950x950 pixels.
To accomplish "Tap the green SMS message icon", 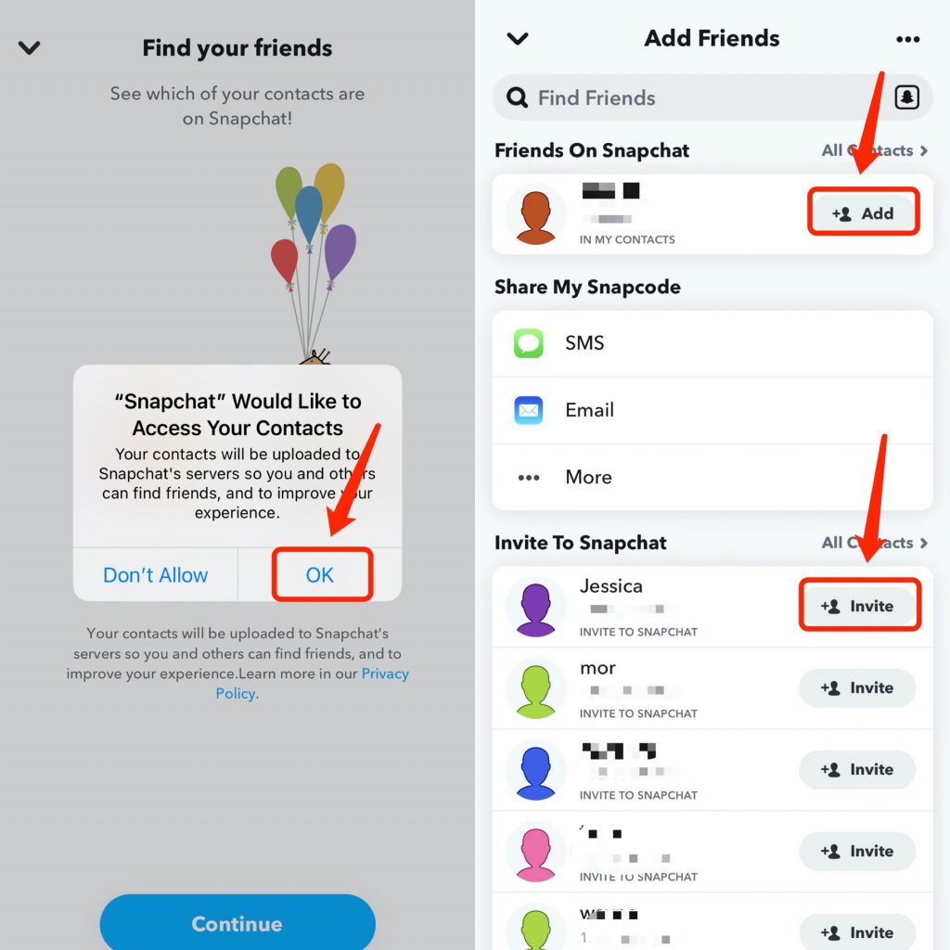I will click(x=528, y=343).
